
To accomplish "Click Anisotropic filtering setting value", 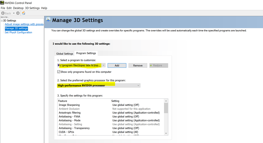I will [136, 113].
